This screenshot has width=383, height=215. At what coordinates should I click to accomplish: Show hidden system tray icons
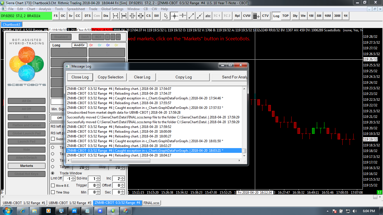point(328,211)
